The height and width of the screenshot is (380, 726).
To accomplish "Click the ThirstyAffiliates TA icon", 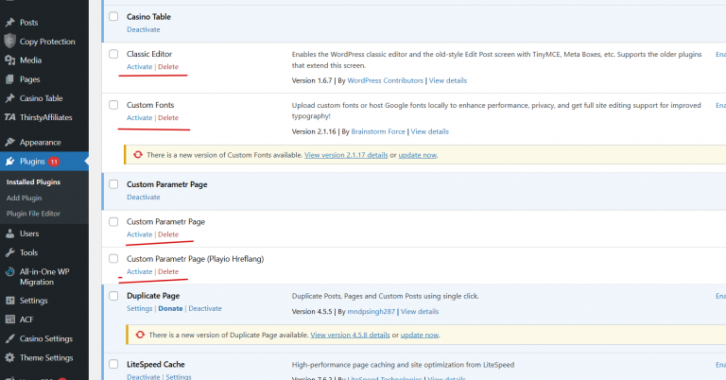I will click(9, 117).
